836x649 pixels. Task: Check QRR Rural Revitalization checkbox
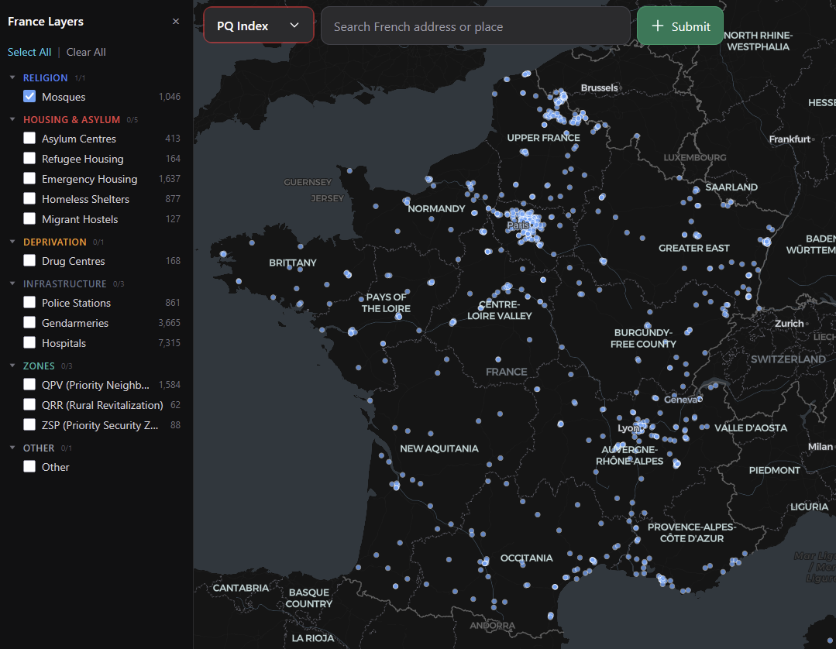[x=30, y=404]
